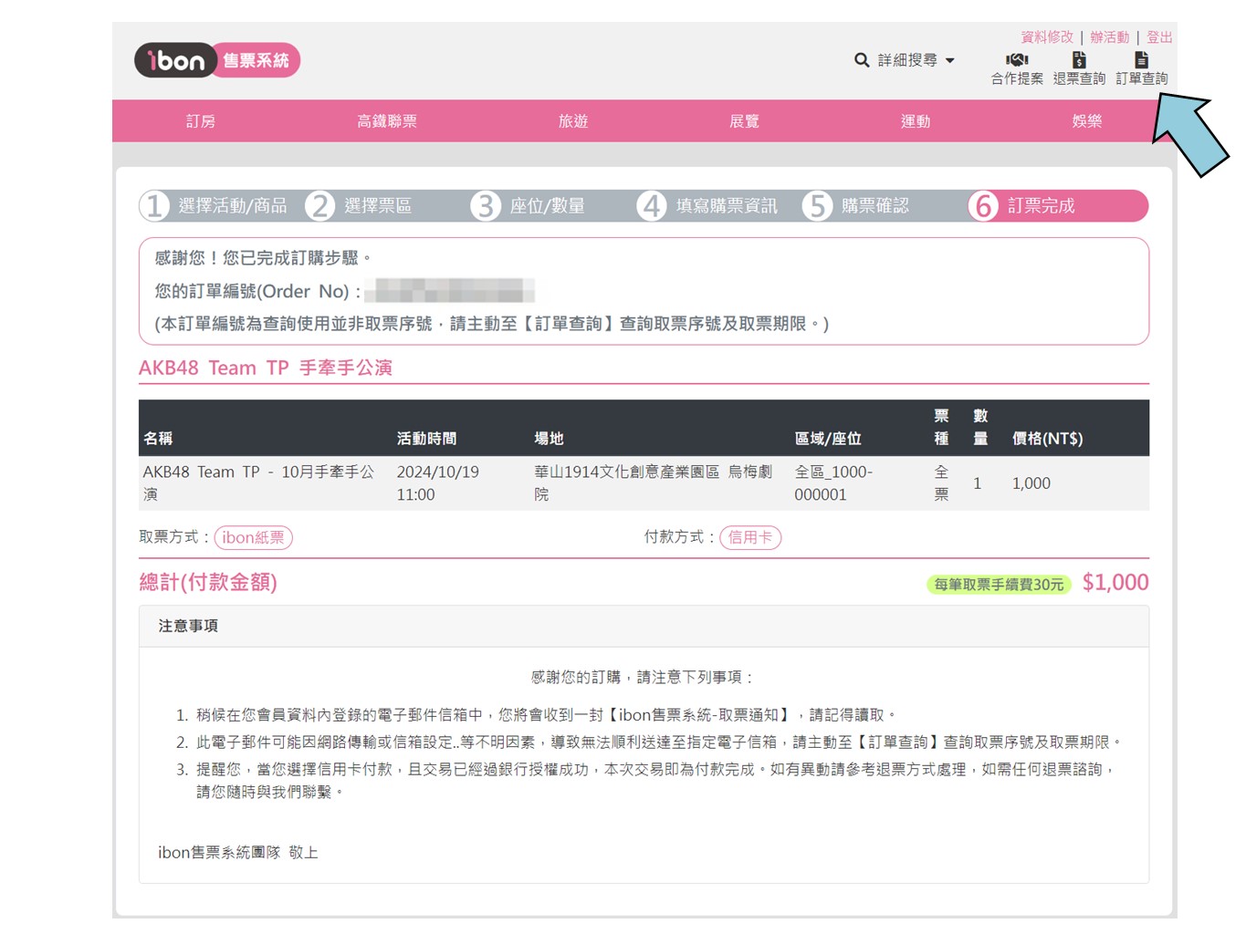
Task: Open 訂單查詢 order inquiry icon
Action: tap(1141, 60)
